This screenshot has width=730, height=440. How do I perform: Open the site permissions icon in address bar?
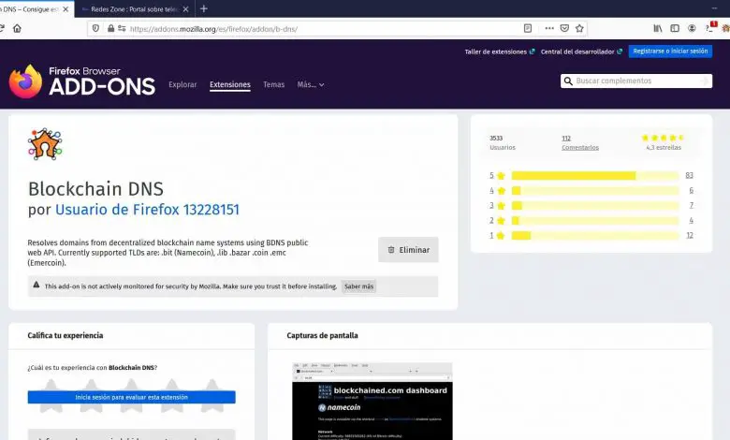point(122,28)
